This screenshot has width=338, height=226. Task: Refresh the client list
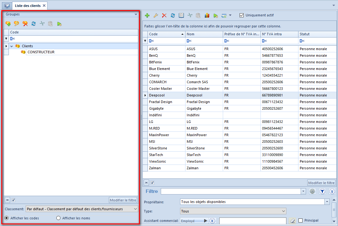[x=173, y=15]
